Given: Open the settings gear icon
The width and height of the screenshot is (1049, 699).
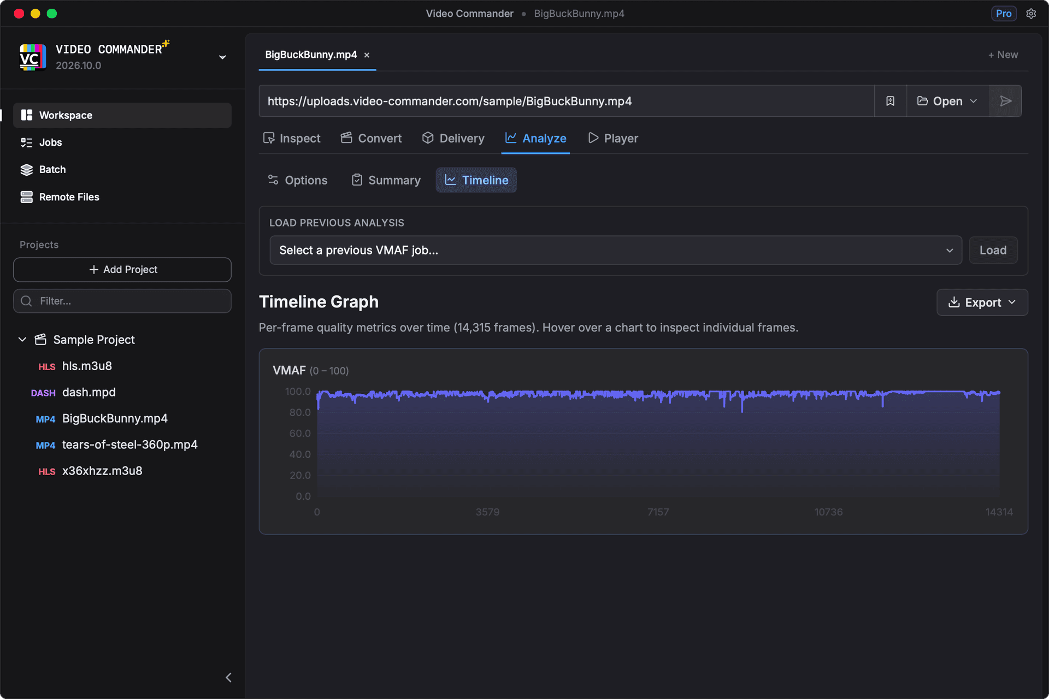Looking at the screenshot, I should tap(1031, 14).
